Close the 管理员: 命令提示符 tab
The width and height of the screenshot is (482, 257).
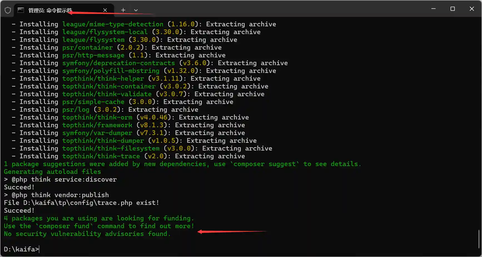pos(105,10)
